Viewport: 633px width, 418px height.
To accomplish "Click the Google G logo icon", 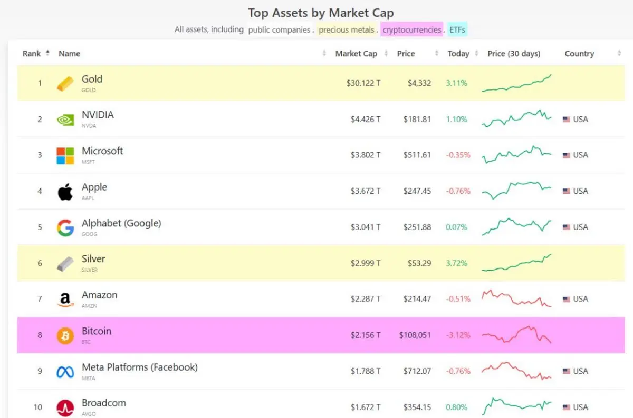I will tap(65, 227).
